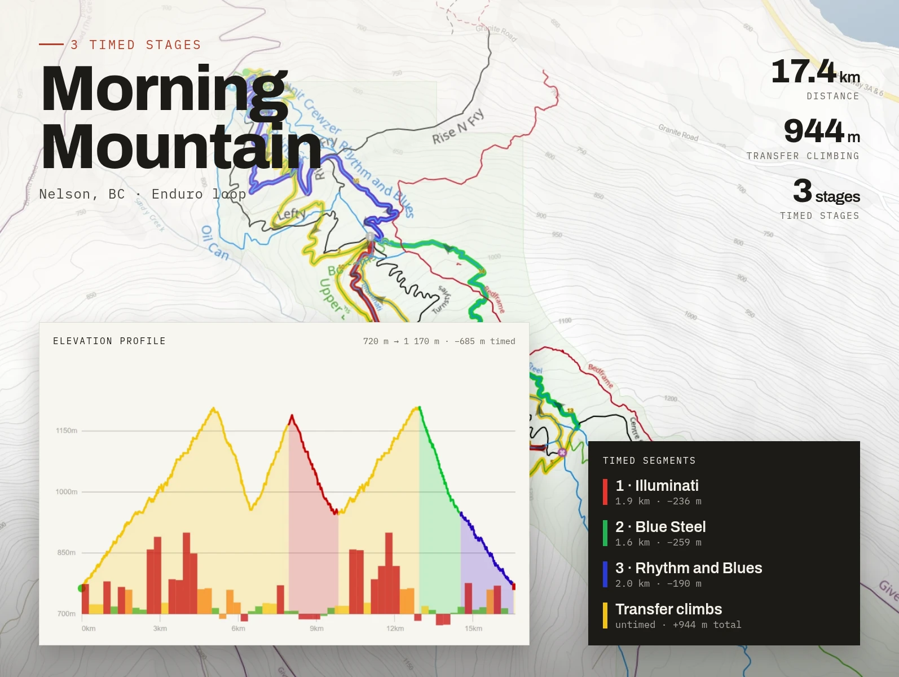Click the 6km axis label
The width and height of the screenshot is (899, 677).
click(239, 628)
